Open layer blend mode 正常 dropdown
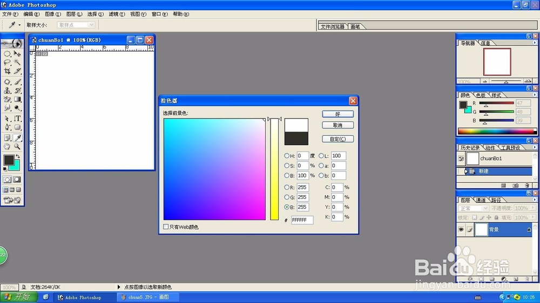The image size is (540, 303). pos(473,209)
